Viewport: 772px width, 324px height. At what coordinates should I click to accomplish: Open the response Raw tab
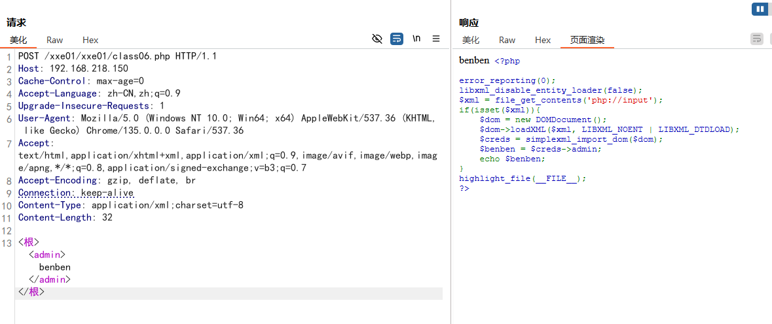507,40
